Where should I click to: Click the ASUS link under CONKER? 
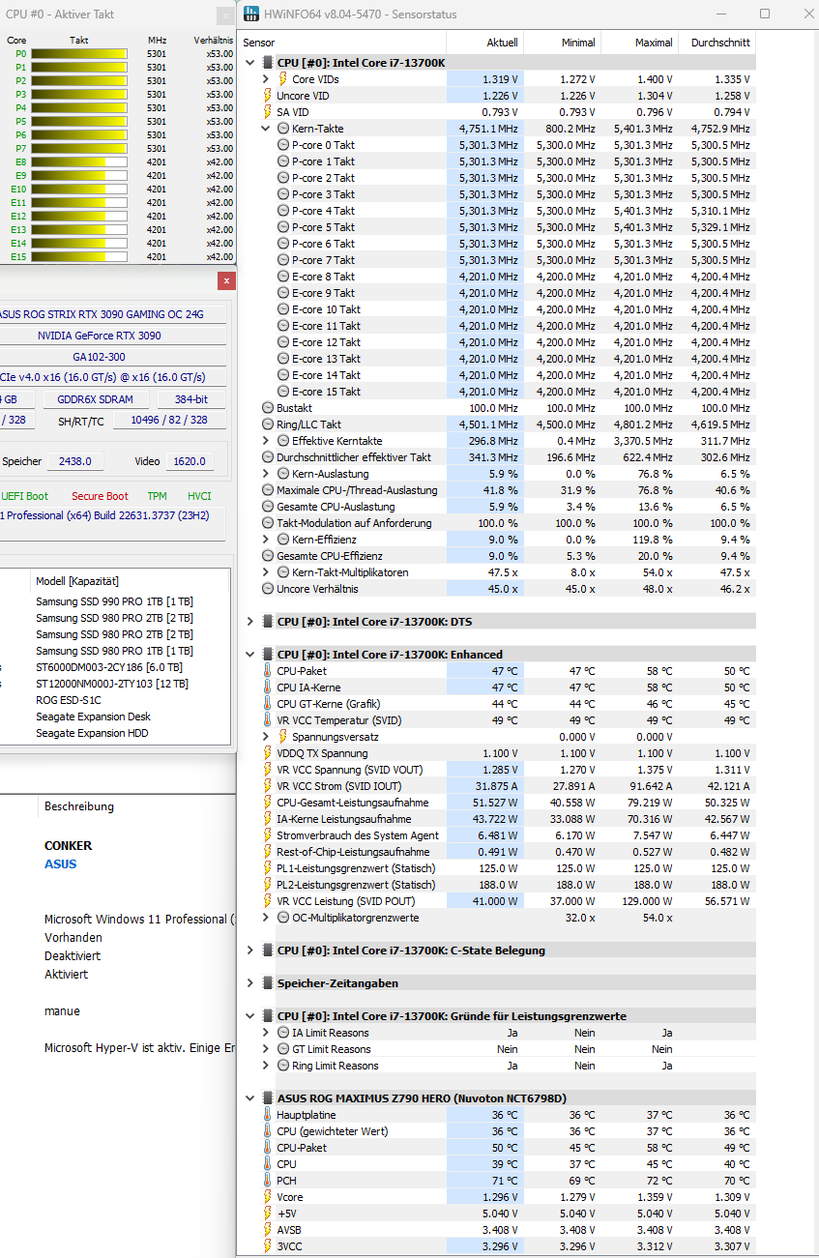point(60,864)
